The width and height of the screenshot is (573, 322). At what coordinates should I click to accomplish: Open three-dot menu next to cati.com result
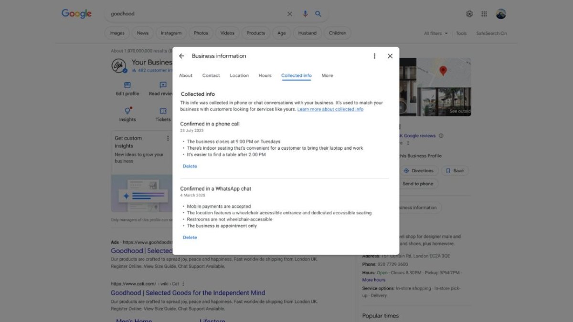point(183,283)
